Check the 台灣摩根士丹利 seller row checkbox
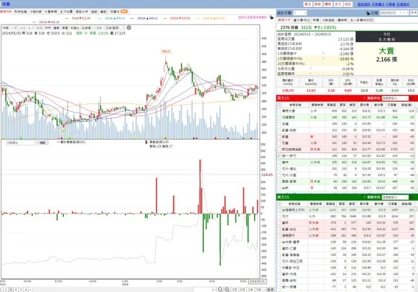This screenshot has width=418, height=292. coord(279,210)
